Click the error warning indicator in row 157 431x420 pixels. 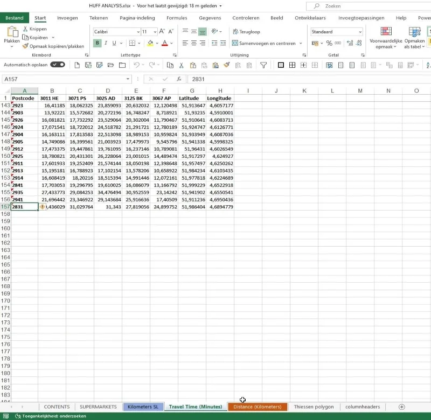coord(42,207)
